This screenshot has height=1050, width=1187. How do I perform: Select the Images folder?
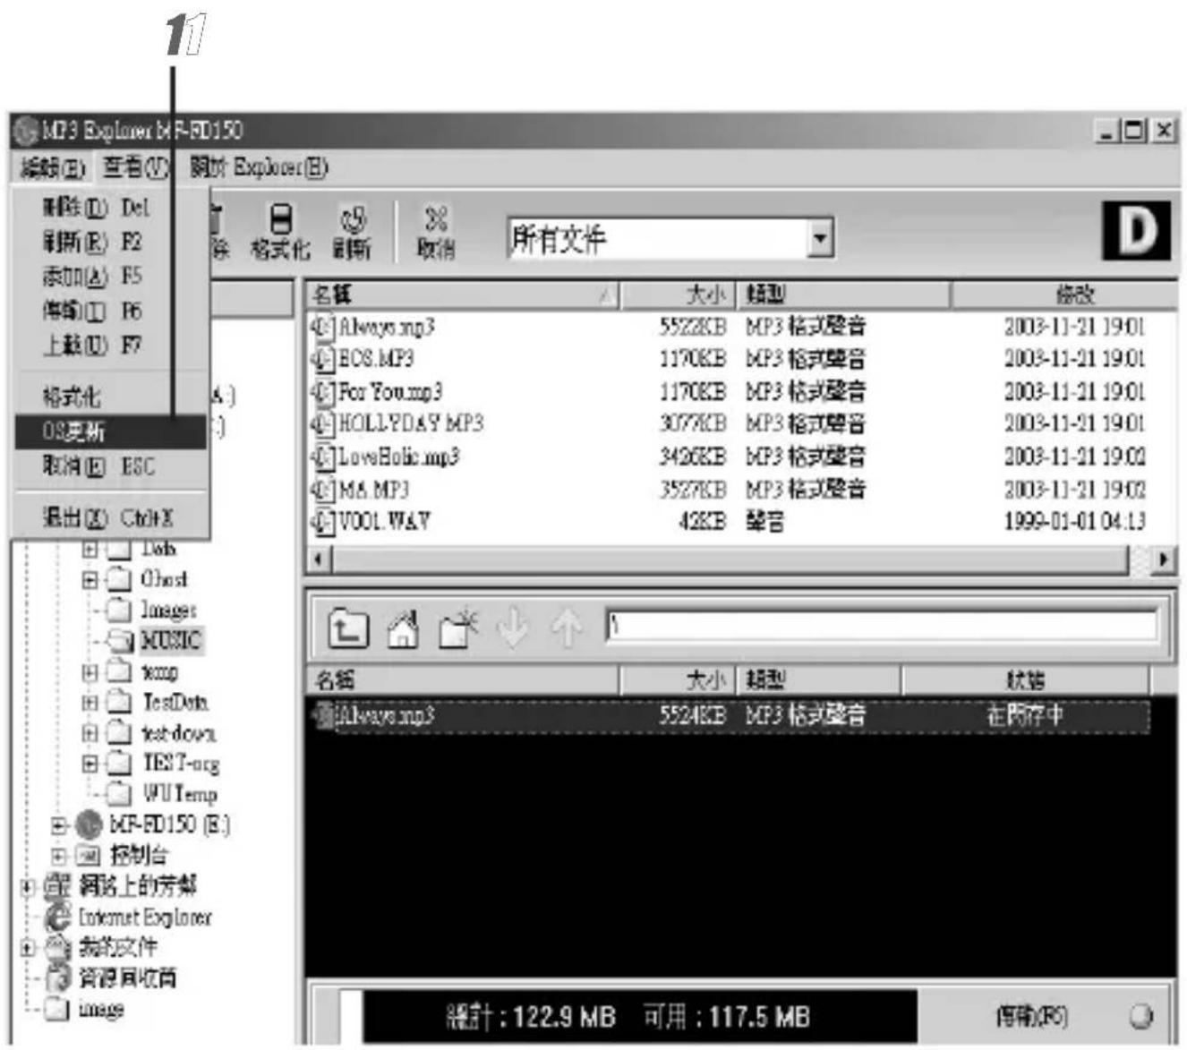(x=151, y=610)
